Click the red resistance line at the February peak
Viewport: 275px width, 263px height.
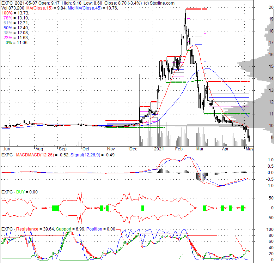click(x=196, y=9)
